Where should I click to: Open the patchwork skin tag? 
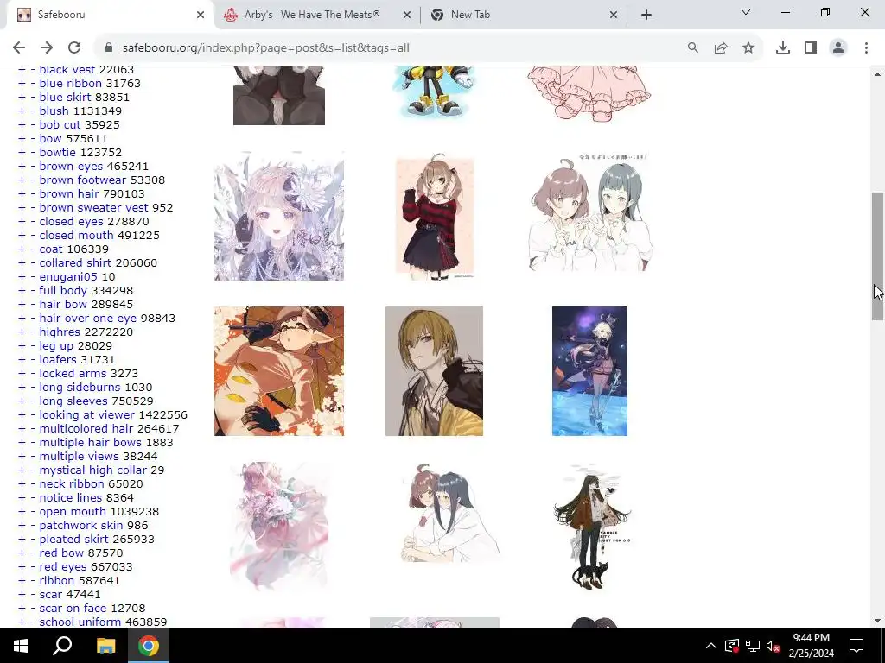80,526
